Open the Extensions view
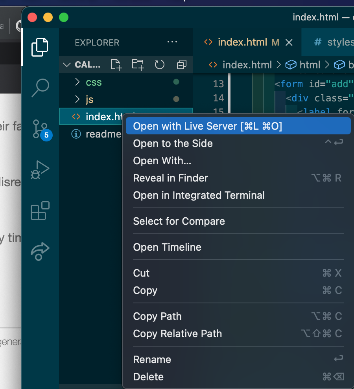Image resolution: width=354 pixels, height=389 pixels. 40,211
